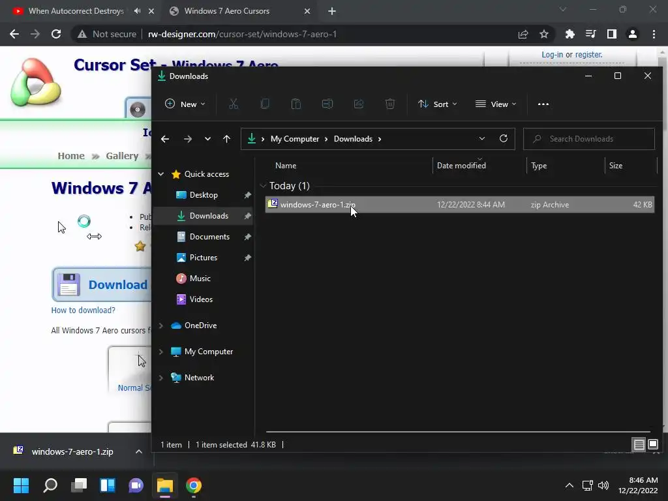Select Desktop in Quick access

point(204,194)
